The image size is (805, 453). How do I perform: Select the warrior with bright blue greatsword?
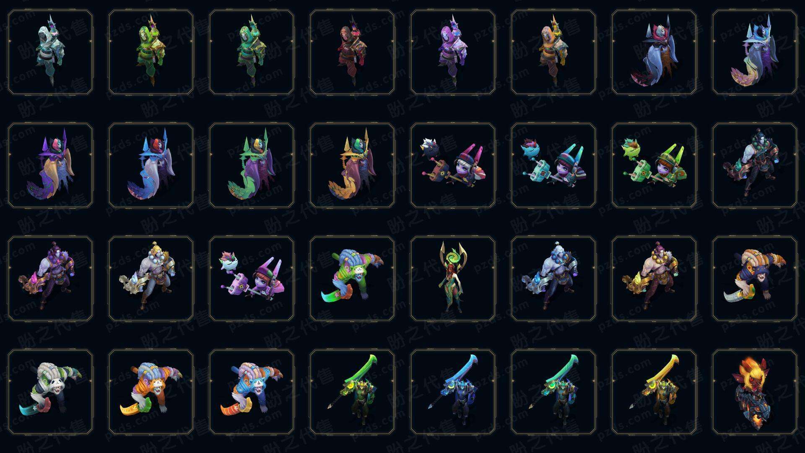coord(453,392)
